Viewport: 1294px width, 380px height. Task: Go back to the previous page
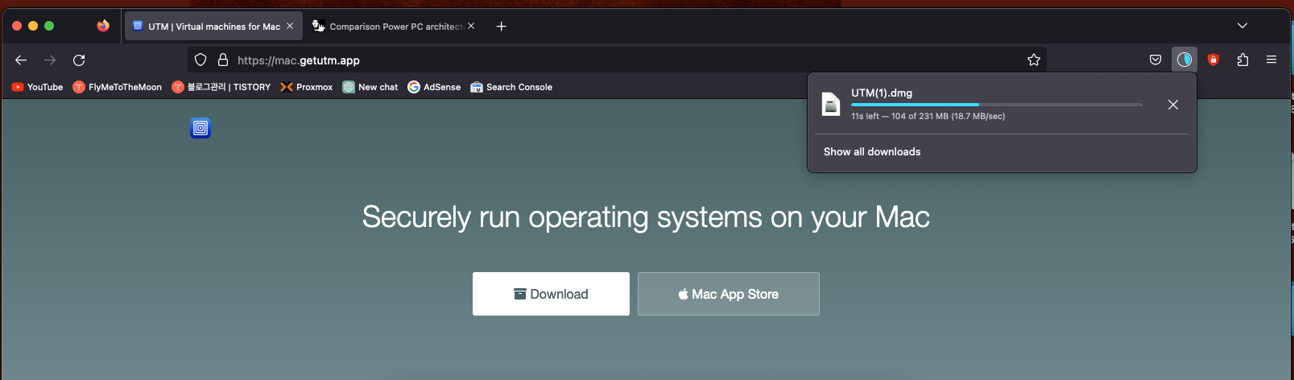click(x=21, y=60)
